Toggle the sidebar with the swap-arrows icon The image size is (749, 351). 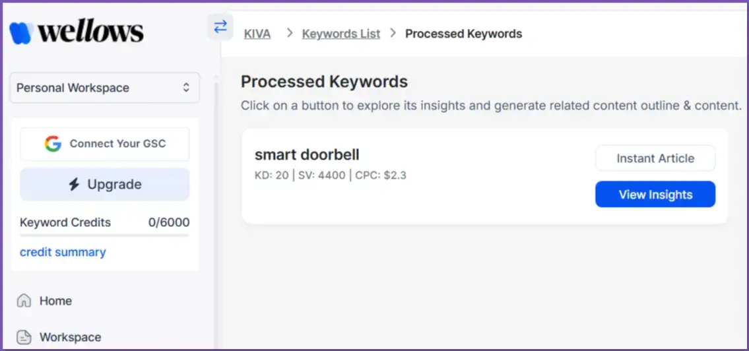coord(220,26)
